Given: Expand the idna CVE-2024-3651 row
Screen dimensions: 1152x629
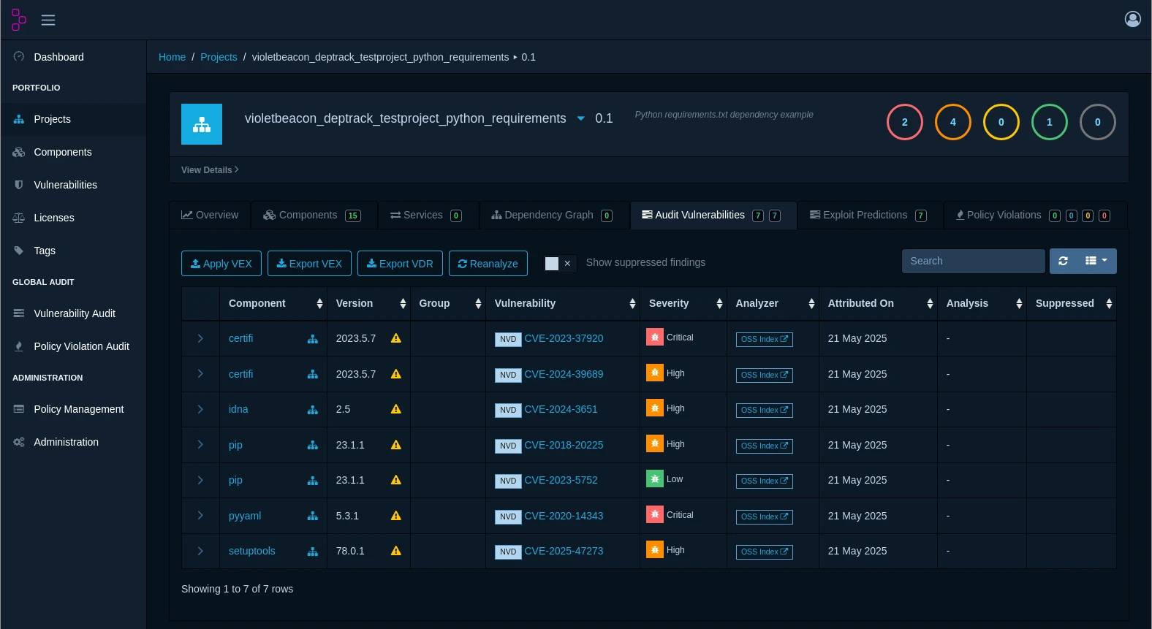Looking at the screenshot, I should pyautogui.click(x=200, y=409).
